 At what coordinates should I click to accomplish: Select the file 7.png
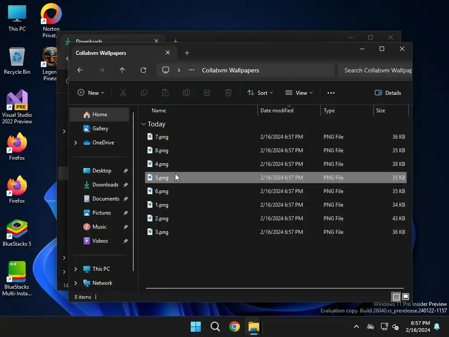(x=275, y=137)
